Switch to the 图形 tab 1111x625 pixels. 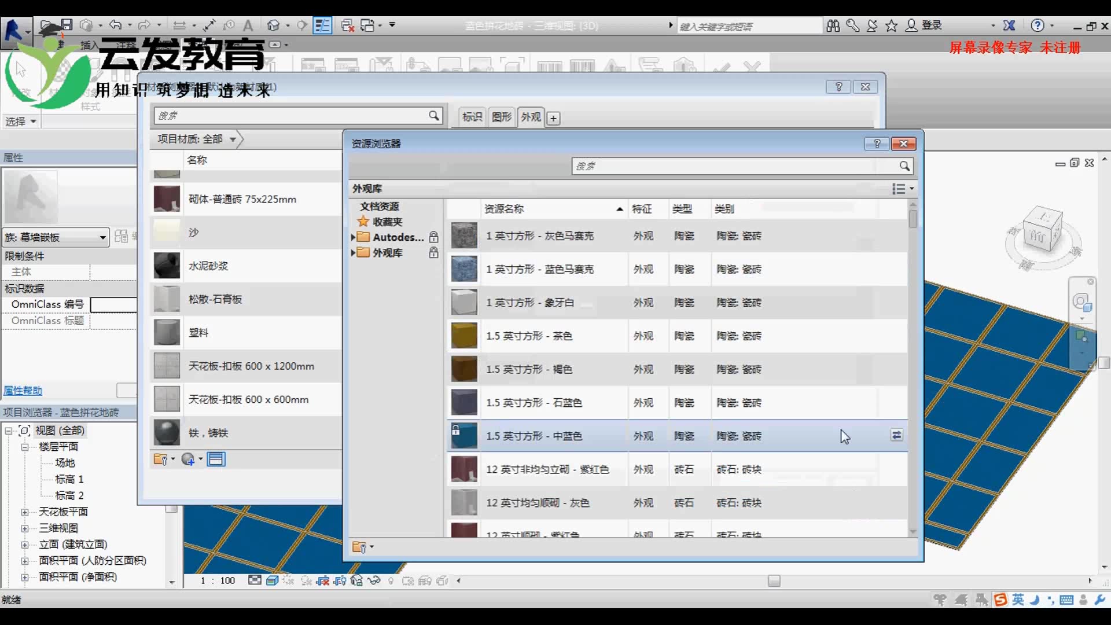[x=501, y=117]
